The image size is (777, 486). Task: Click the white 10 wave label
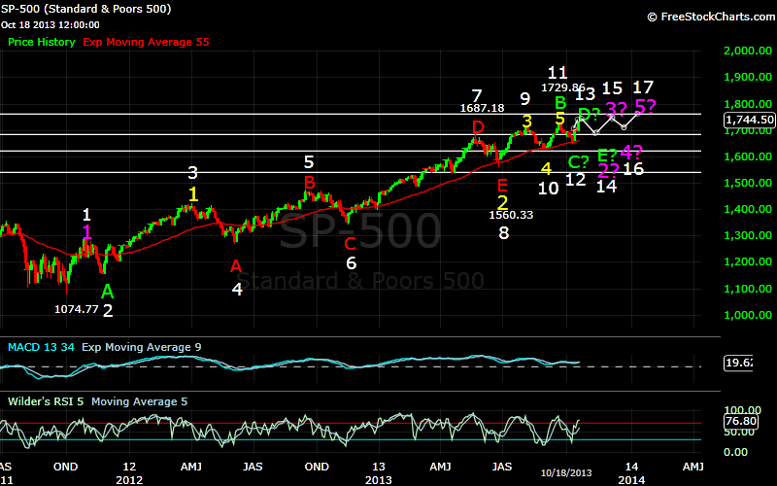tap(548, 189)
